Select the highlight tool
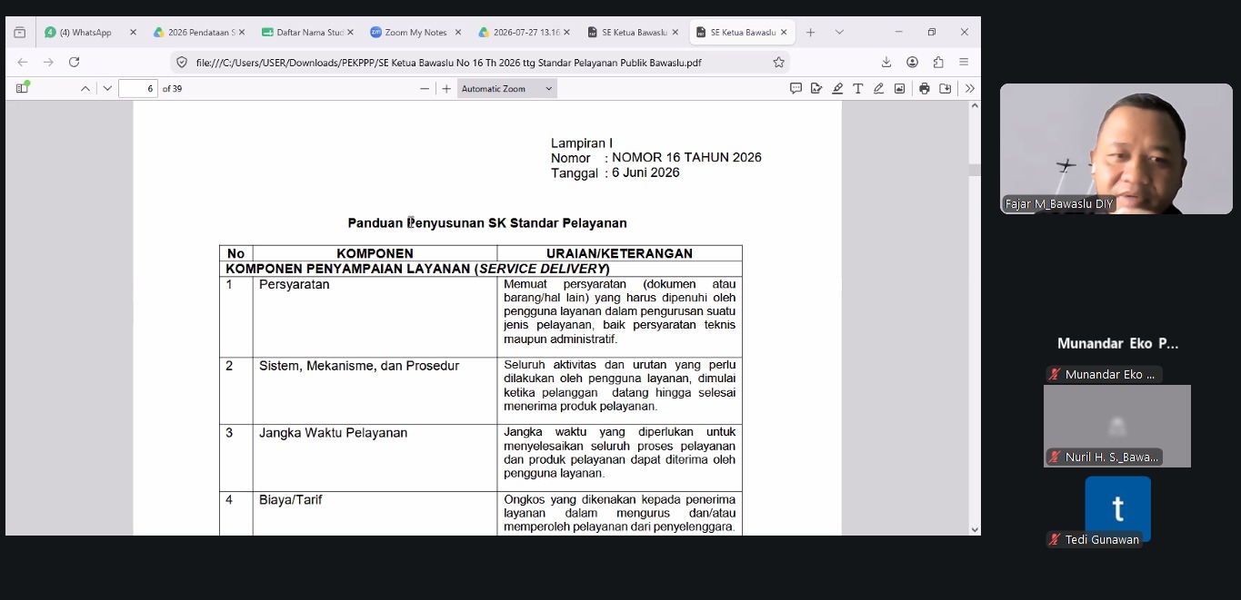 tap(837, 88)
